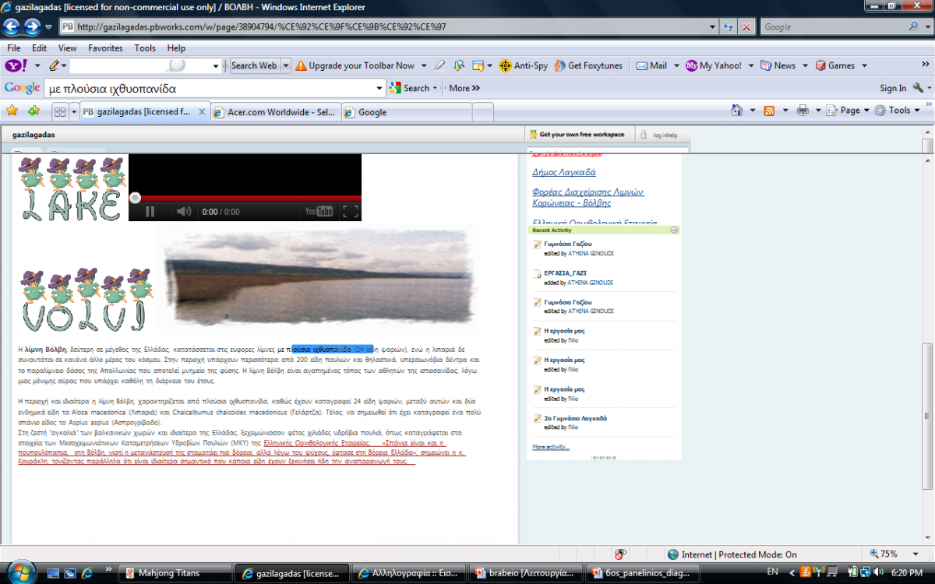This screenshot has height=584, width=935.
Task: Open the Edit menu
Action: click(40, 47)
